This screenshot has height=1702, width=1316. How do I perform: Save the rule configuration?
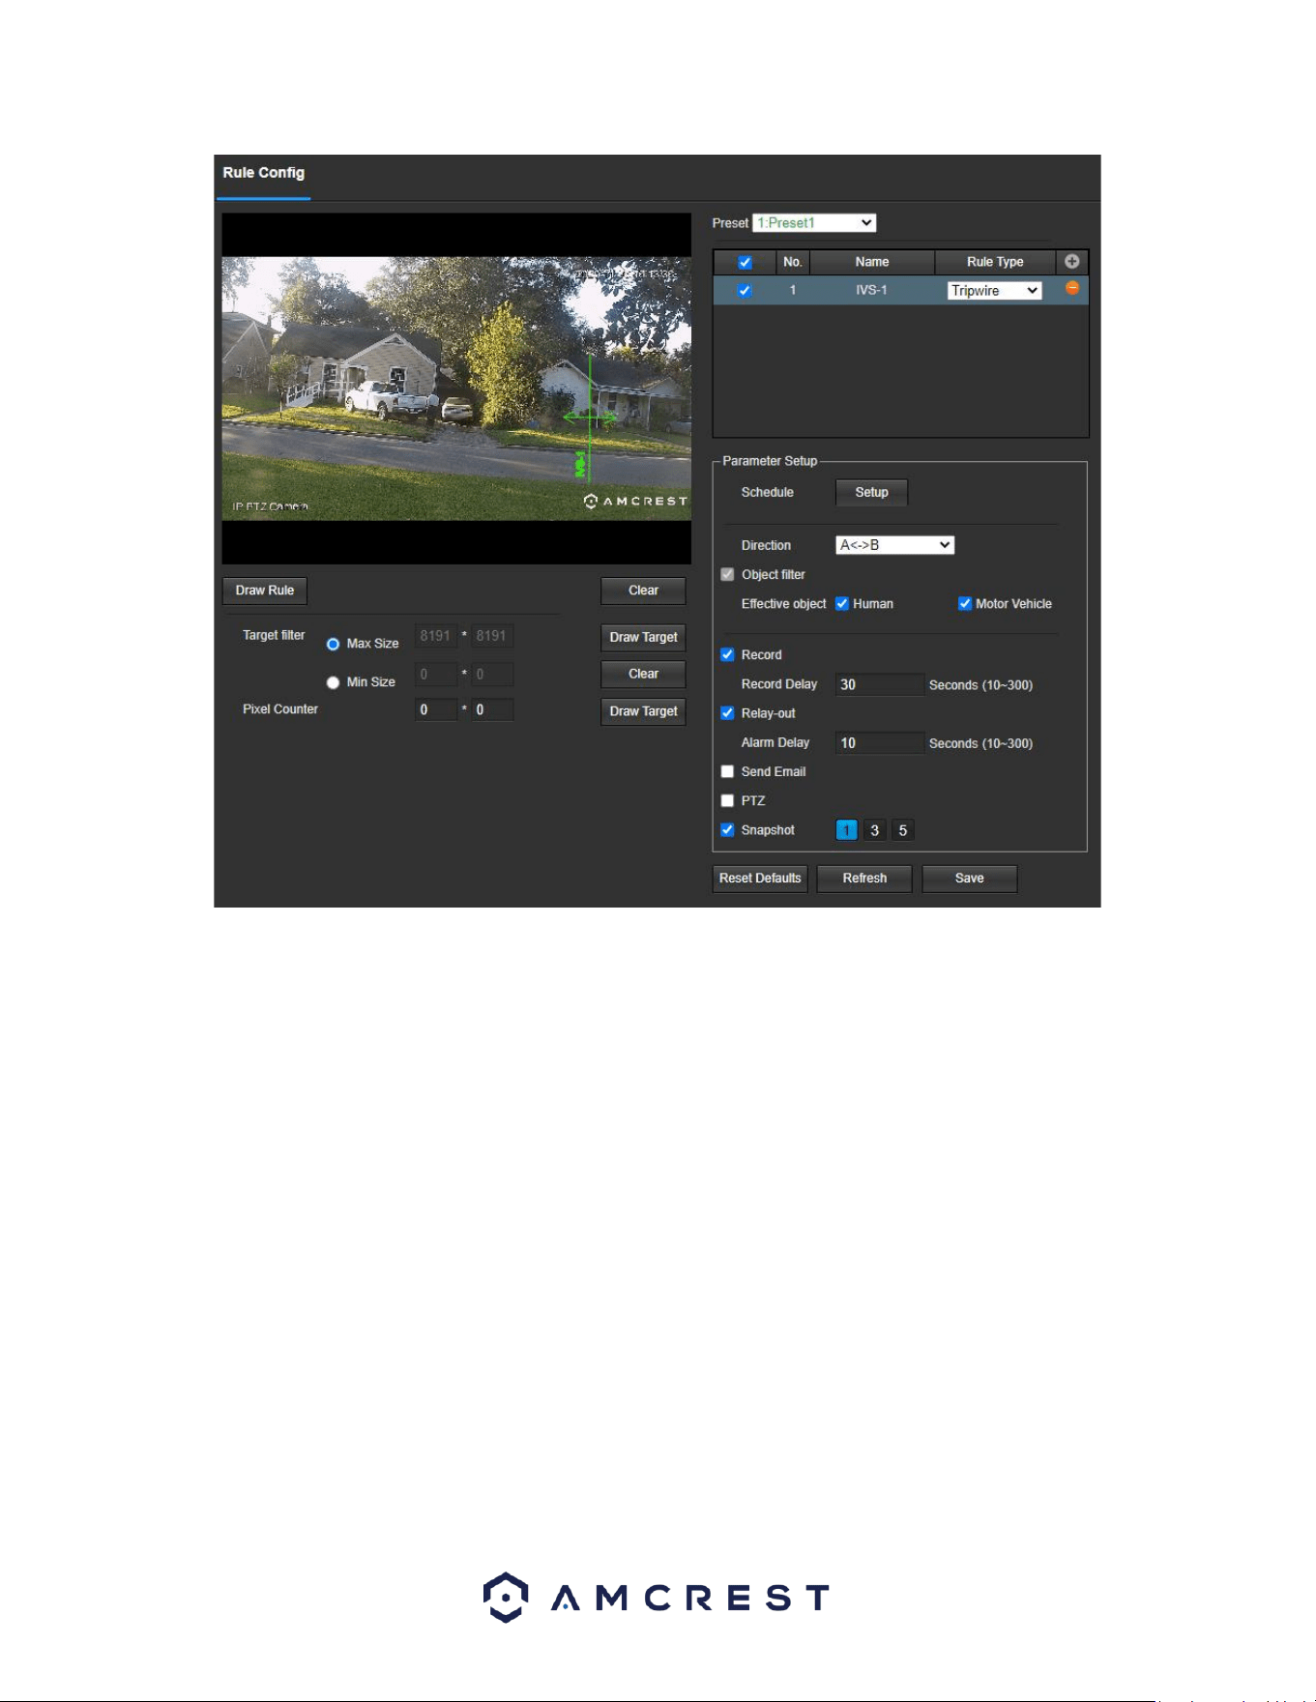969,879
